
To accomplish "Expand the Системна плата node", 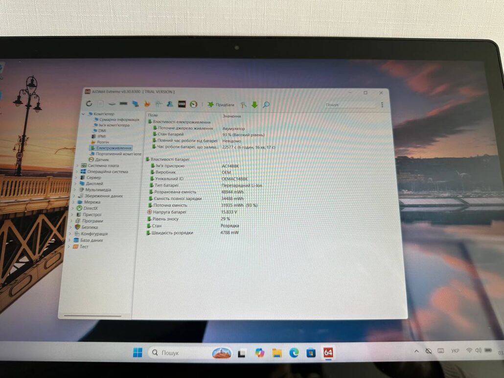I will tap(78, 166).
